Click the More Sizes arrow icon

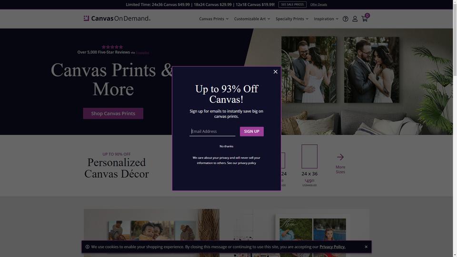(x=340, y=157)
